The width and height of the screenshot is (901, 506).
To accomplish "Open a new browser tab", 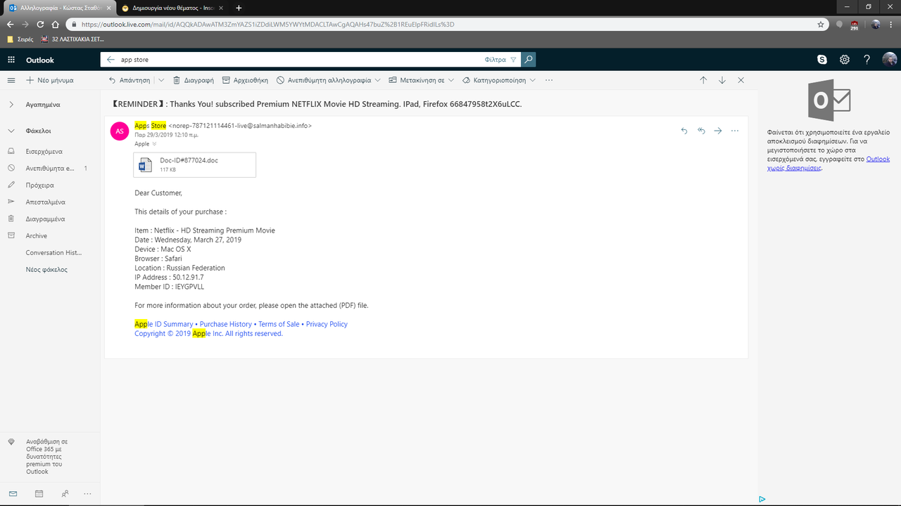I will (239, 8).
